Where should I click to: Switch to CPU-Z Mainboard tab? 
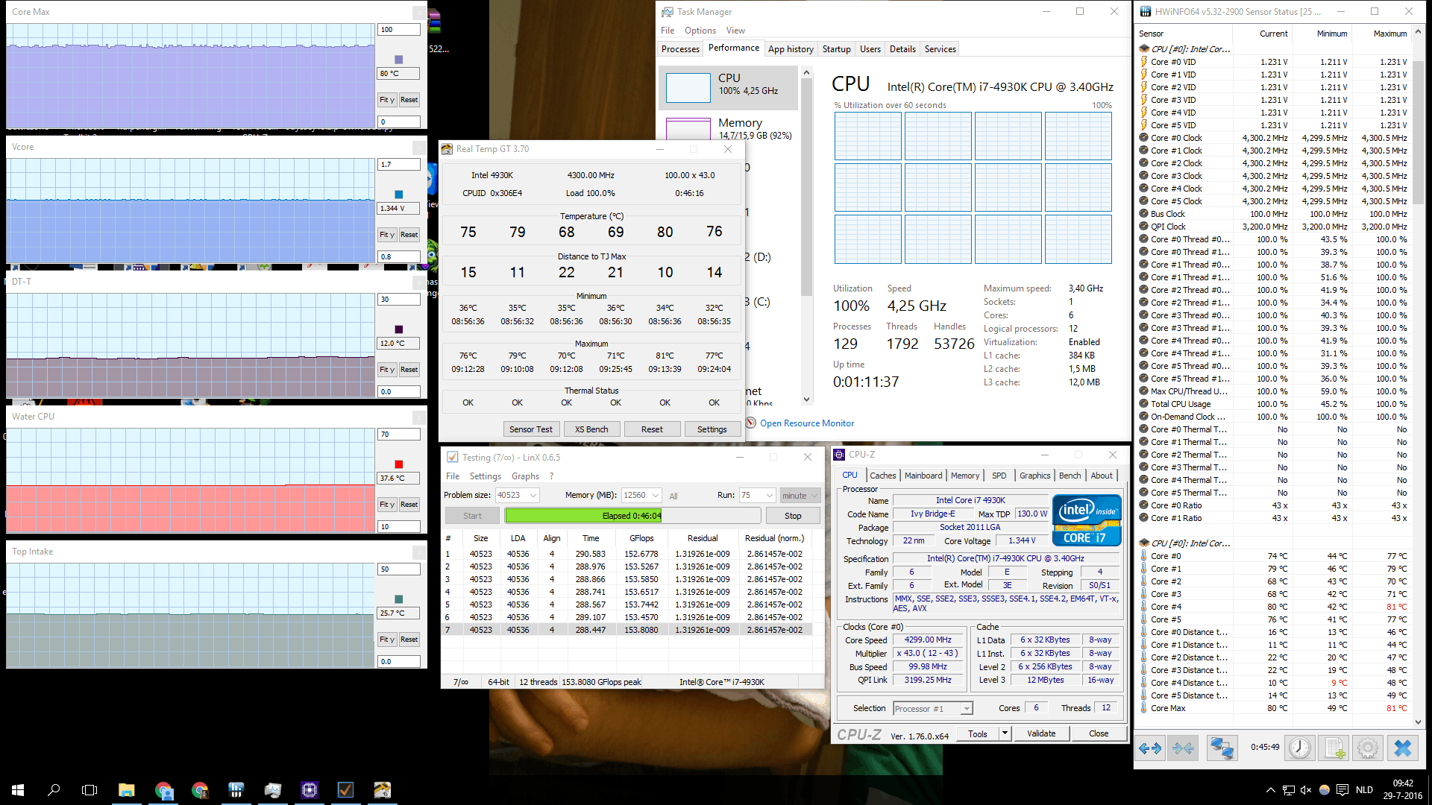click(923, 476)
